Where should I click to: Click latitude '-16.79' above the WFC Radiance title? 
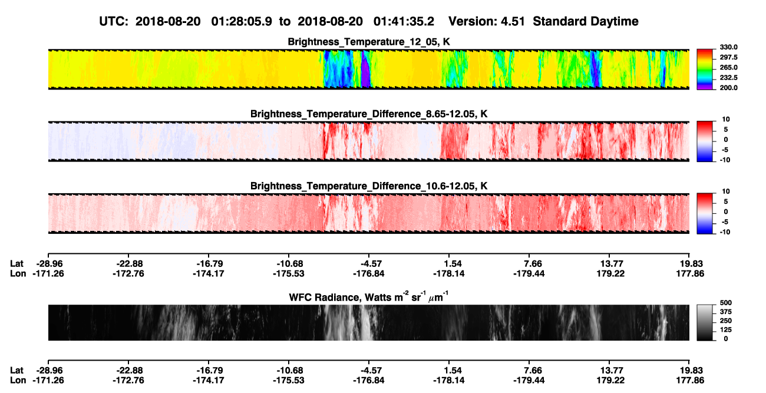[x=209, y=264]
